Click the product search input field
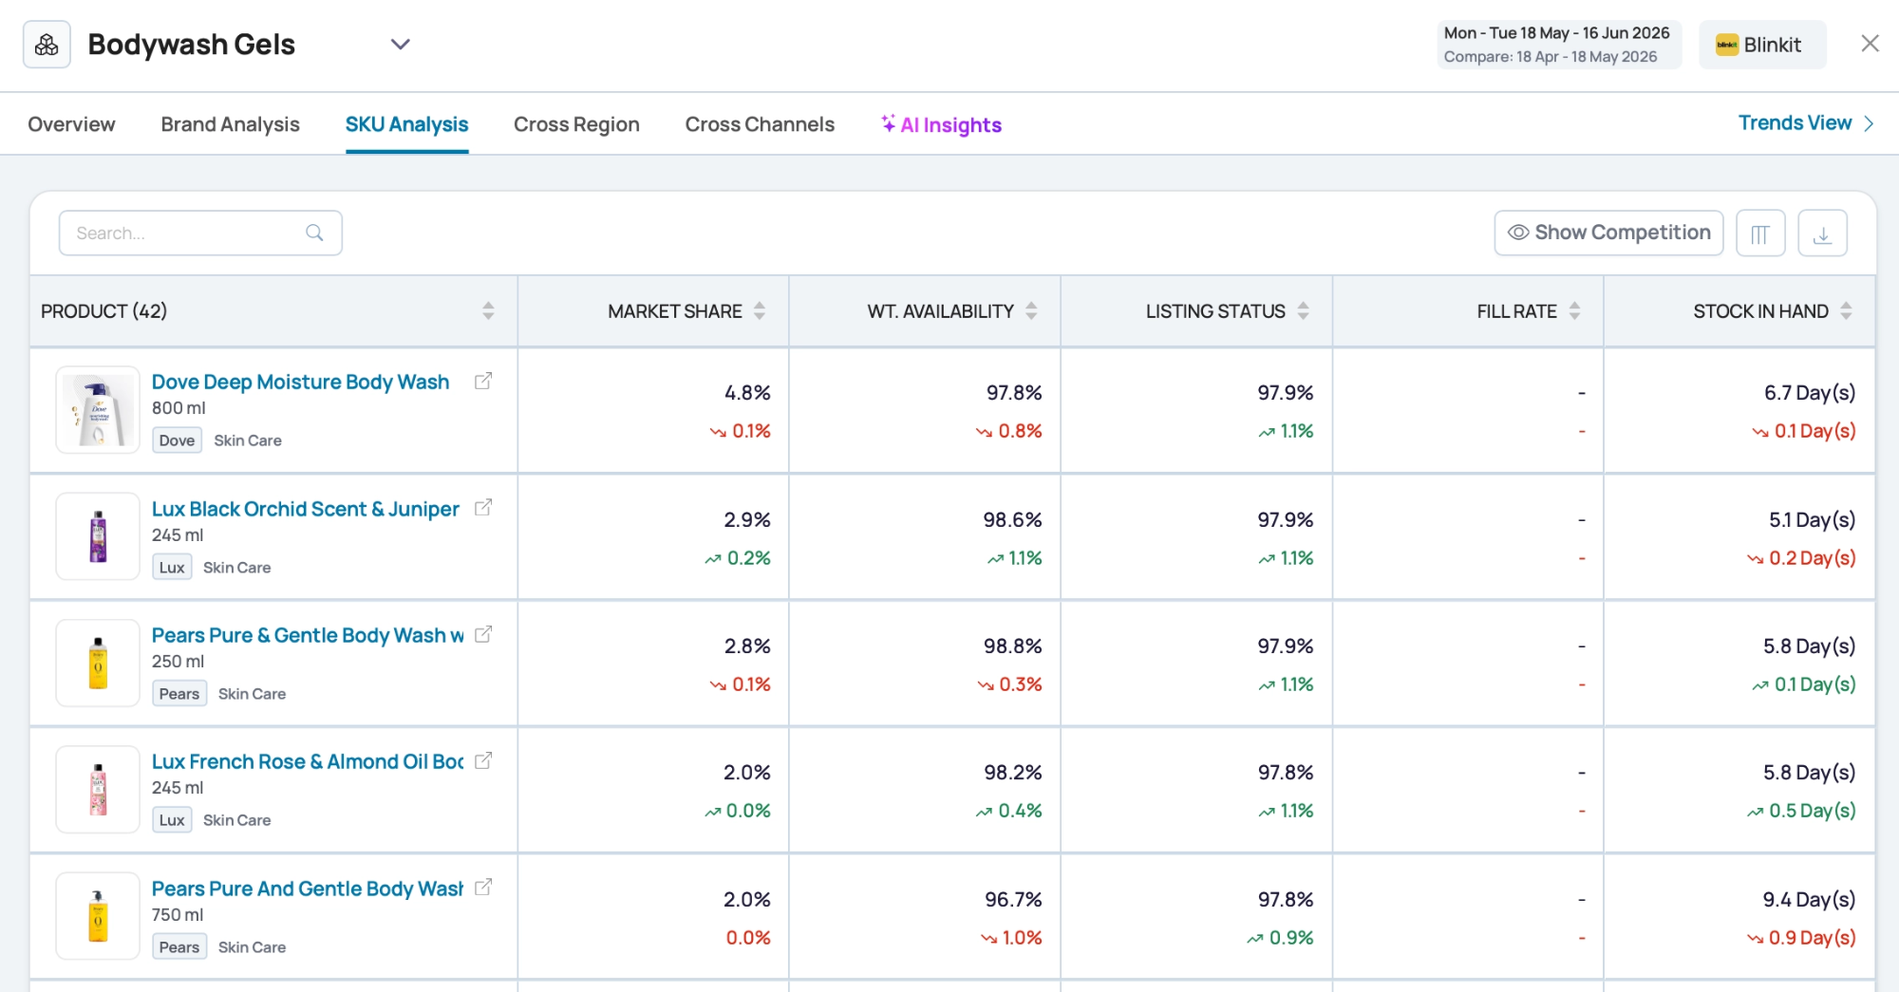 200,233
